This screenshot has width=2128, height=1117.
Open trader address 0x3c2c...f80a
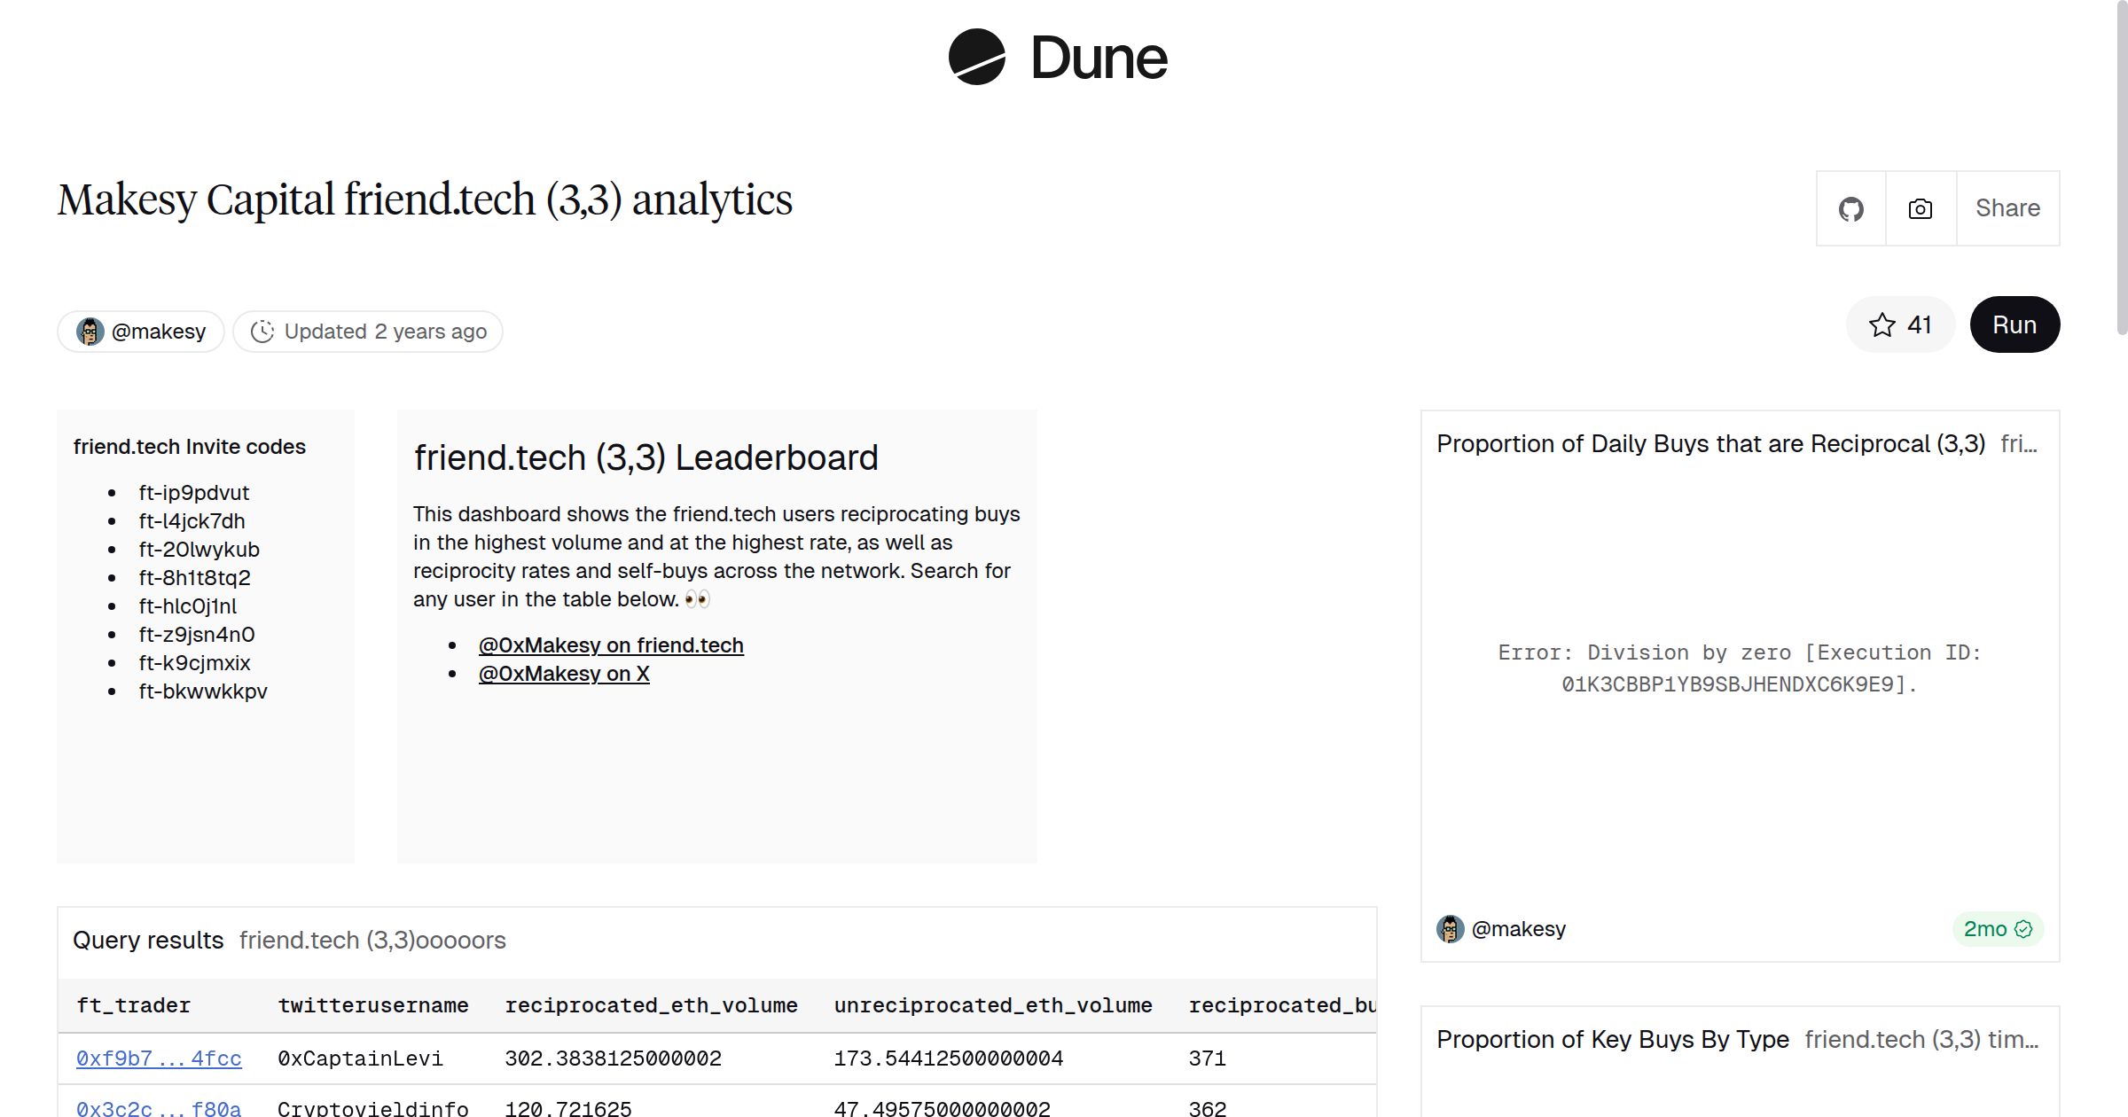pyautogui.click(x=158, y=1107)
